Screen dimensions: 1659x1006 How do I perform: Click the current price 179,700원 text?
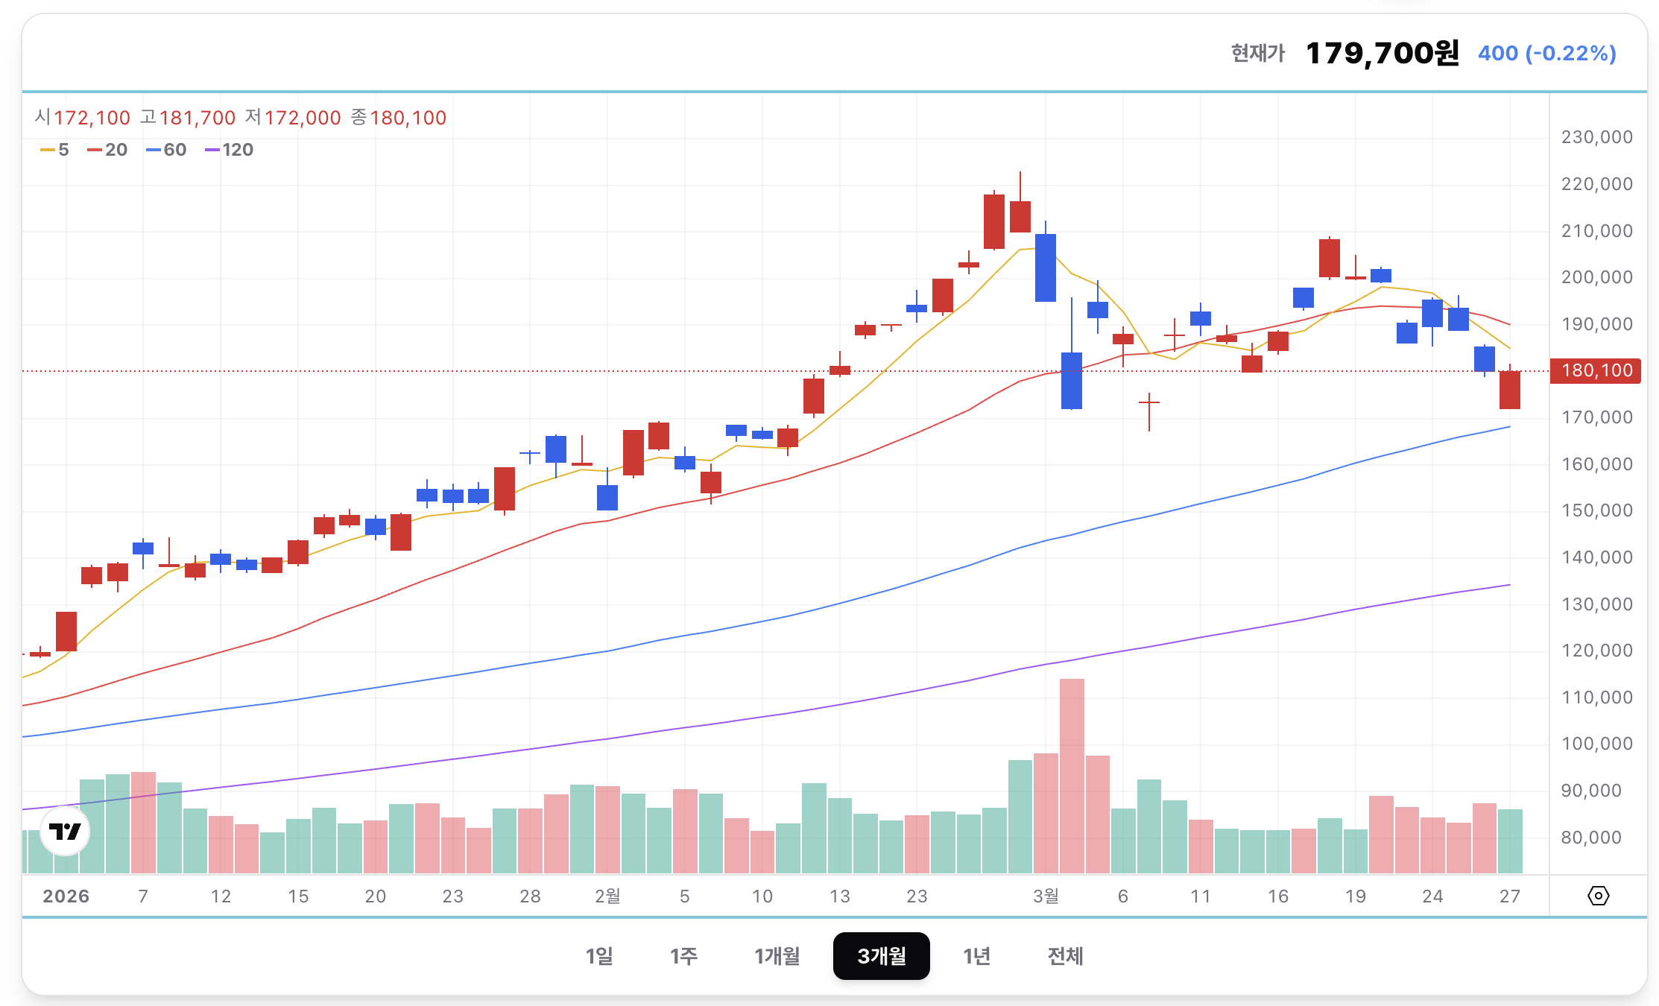pyautogui.click(x=1382, y=53)
